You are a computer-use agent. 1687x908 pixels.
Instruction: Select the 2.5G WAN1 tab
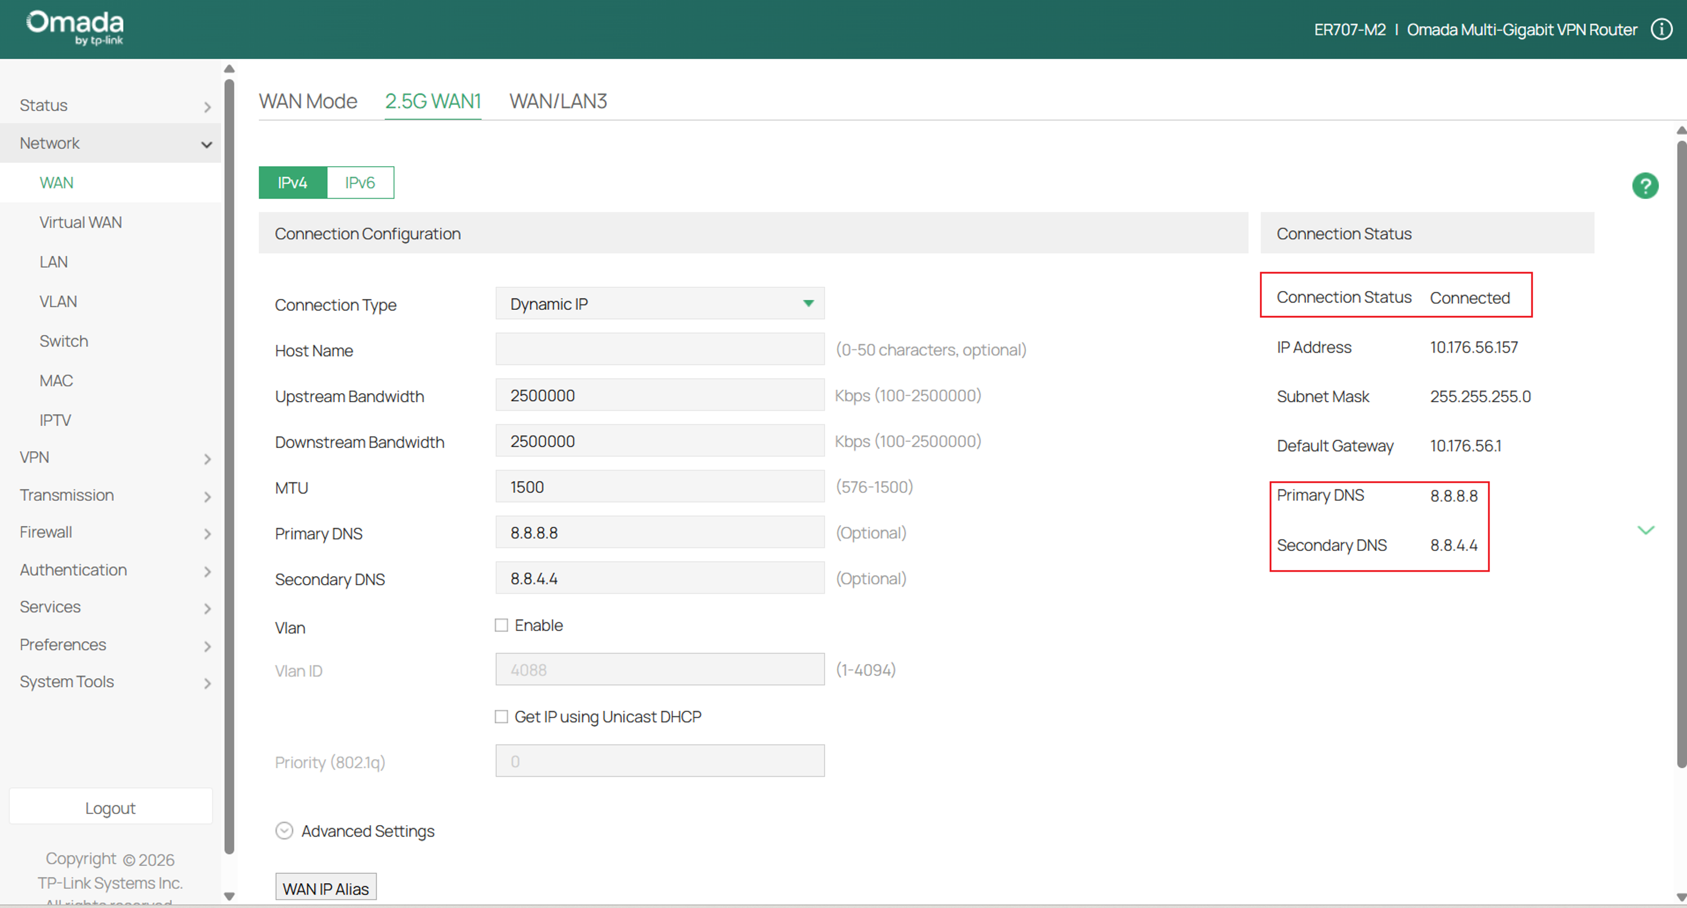[433, 101]
